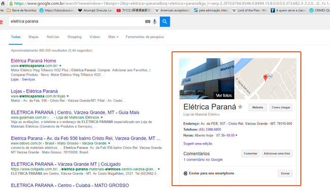Click the Serviços sitelink
The width and height of the screenshot is (330, 188).
click(28, 79)
